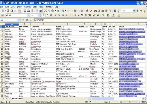
Task: Open OpenOffice Help question mark icon
Action: click(115, 11)
